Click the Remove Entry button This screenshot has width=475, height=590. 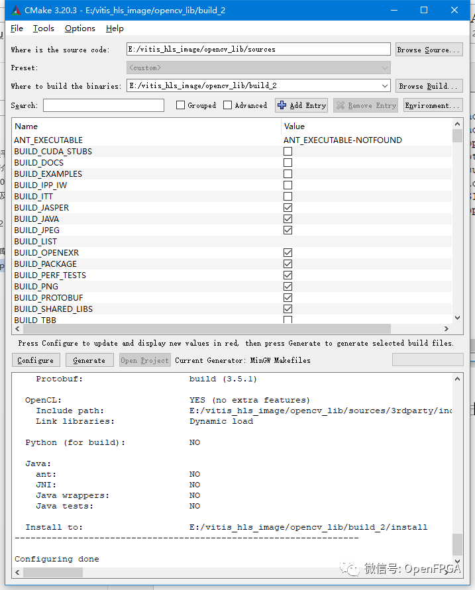(x=366, y=105)
